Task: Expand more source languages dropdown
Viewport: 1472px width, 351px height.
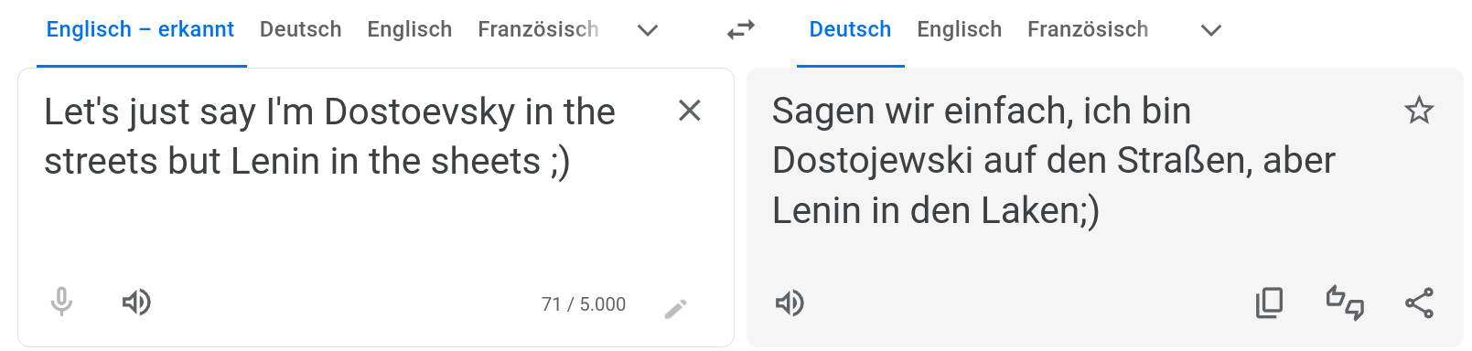Action: pyautogui.click(x=648, y=30)
